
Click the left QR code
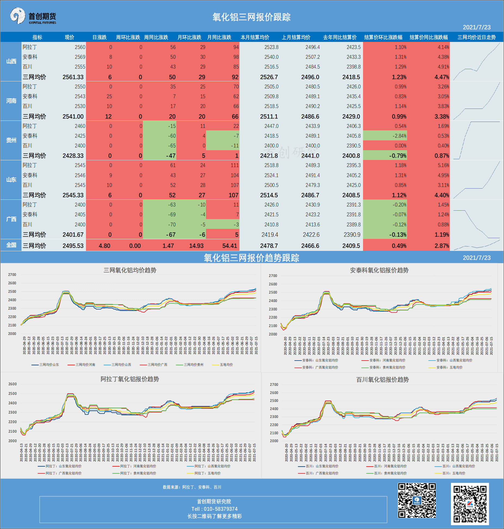point(417,500)
